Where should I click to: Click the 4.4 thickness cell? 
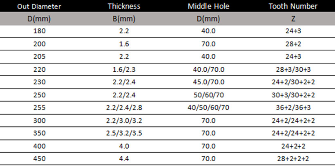(x=124, y=159)
